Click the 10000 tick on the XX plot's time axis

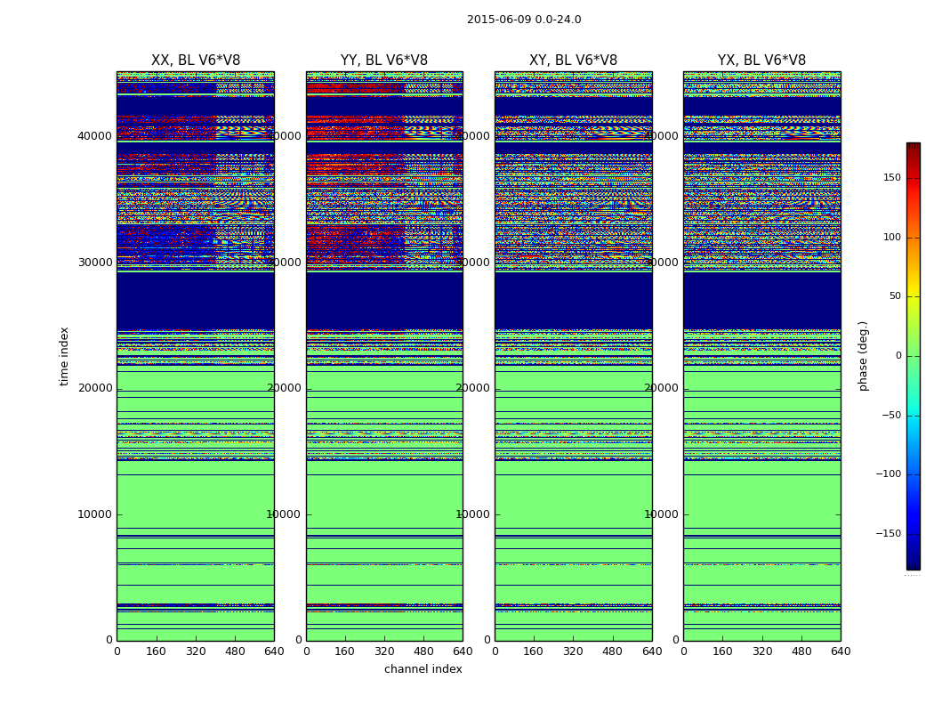(95, 514)
